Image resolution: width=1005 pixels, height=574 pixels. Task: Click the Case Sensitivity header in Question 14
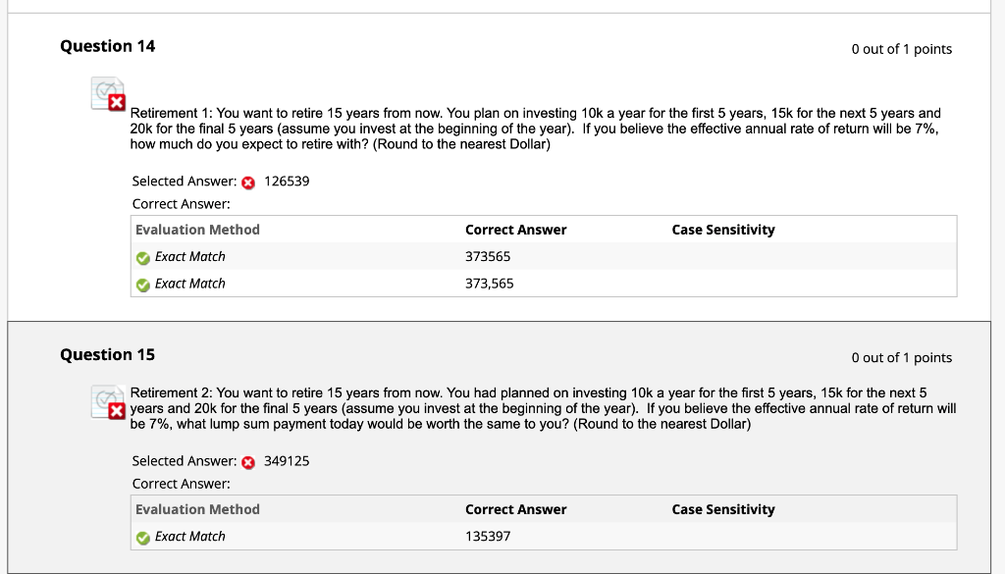723,230
